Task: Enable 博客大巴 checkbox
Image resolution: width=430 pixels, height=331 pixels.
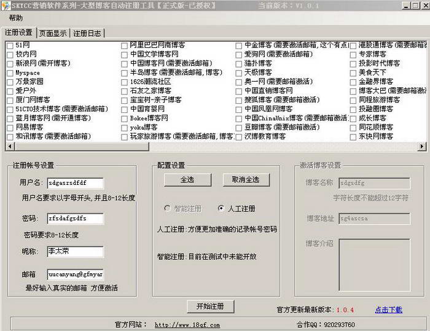Action: click(353, 91)
